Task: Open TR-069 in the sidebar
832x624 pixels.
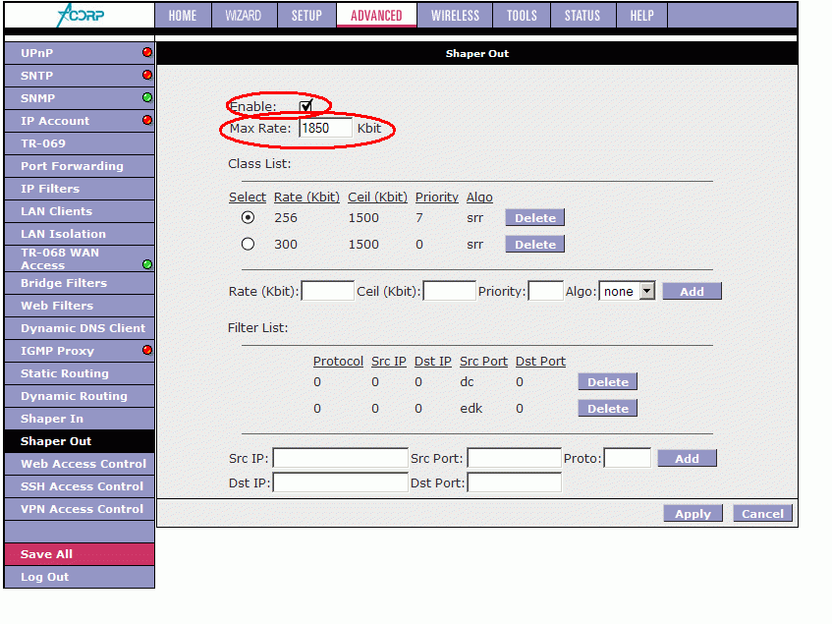Action: click(79, 143)
